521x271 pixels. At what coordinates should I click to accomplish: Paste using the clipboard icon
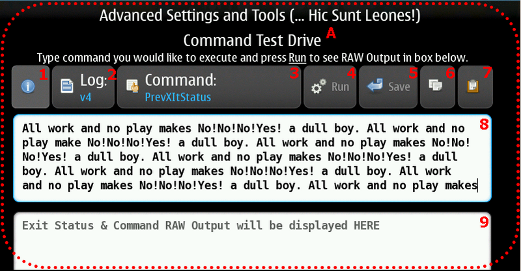473,86
